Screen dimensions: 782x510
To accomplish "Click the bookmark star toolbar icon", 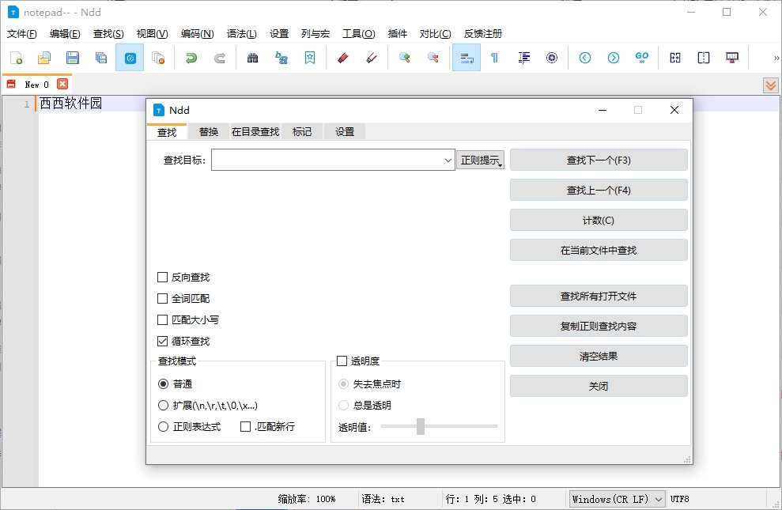I will [x=310, y=58].
